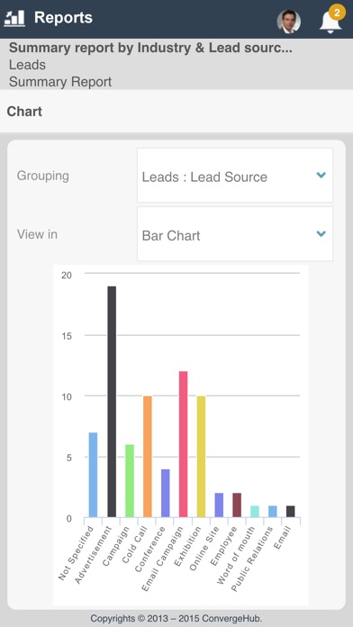353x627 pixels.
Task: Click the Advertisement bar in chart
Action: click(x=112, y=402)
